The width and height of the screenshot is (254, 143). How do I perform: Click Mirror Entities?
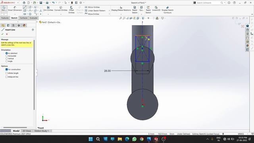point(92,7)
